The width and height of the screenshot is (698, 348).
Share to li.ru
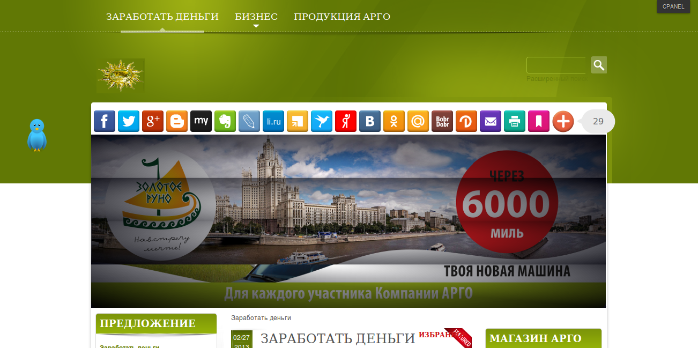(273, 121)
